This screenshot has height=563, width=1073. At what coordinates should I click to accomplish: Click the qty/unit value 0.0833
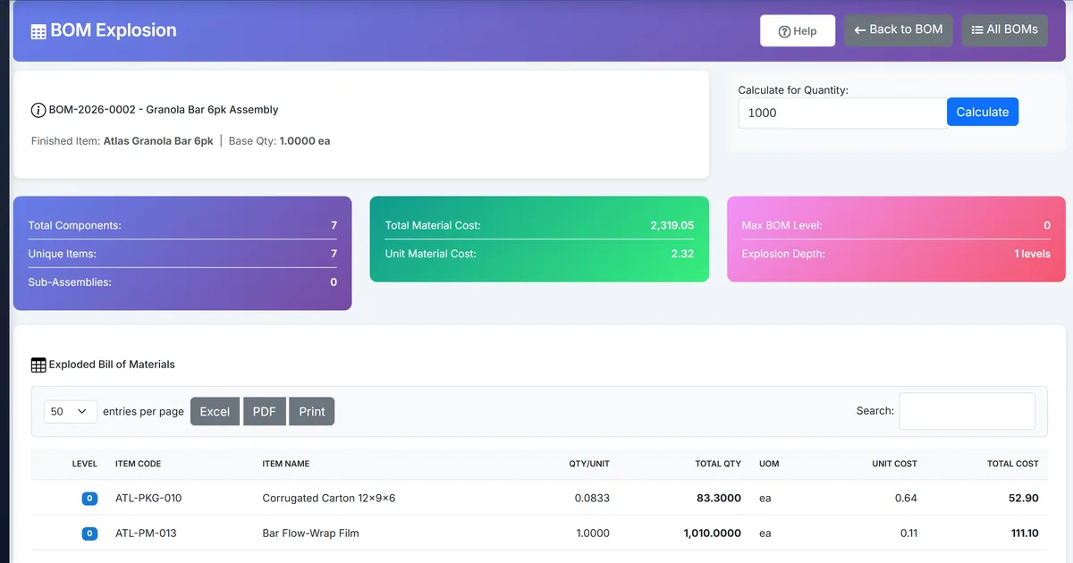(x=592, y=498)
